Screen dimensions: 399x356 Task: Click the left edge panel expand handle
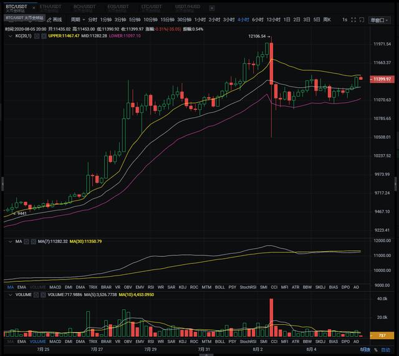coord(2,184)
